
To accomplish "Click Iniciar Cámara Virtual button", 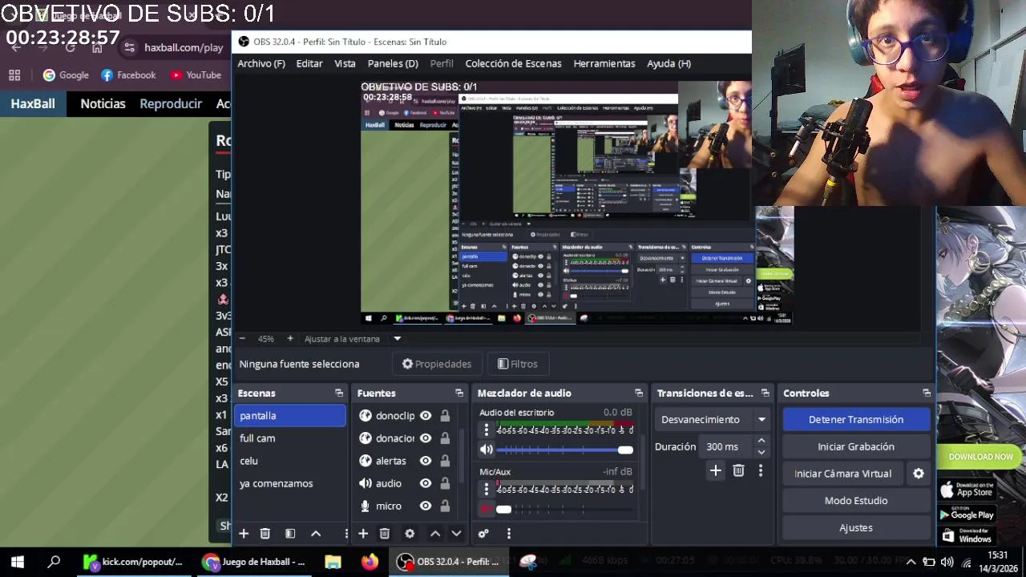I will pyautogui.click(x=842, y=474).
